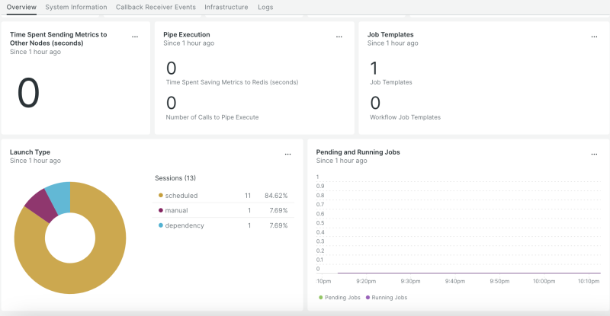Select the Logs tab
Screen dimensions: 610x316
[265, 7]
